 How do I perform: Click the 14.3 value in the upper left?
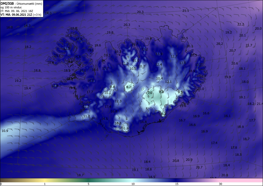[x=27, y=26]
